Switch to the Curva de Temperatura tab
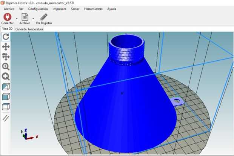Screen dimensions: 234x156 point(29,29)
